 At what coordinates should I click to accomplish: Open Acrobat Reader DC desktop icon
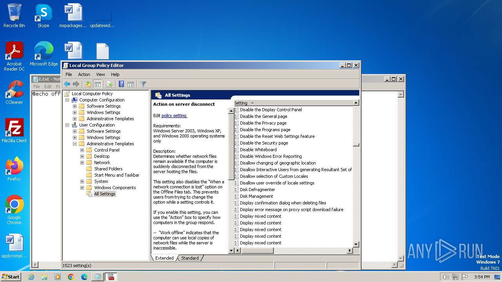pyautogui.click(x=14, y=56)
